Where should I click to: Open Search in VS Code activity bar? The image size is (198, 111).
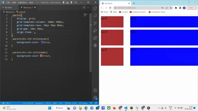[x=95, y=16]
